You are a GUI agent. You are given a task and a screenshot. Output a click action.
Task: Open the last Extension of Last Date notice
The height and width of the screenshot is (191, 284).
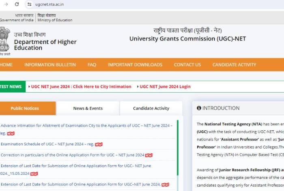81,184
